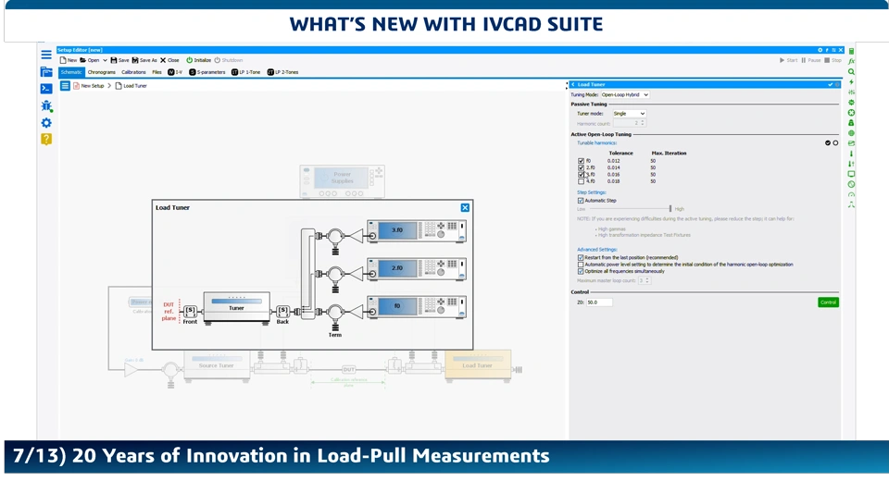
Task: Close the Load Tuner schematic popup
Action: [465, 208]
